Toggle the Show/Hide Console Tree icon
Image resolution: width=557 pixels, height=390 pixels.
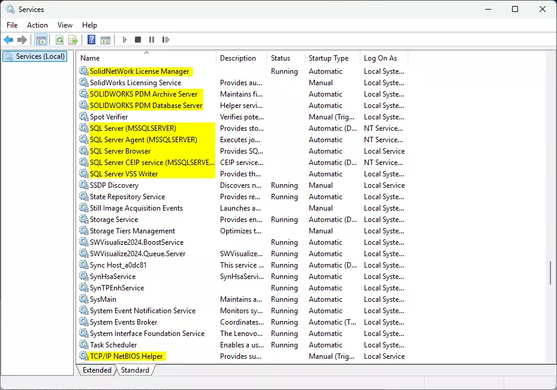click(x=41, y=40)
